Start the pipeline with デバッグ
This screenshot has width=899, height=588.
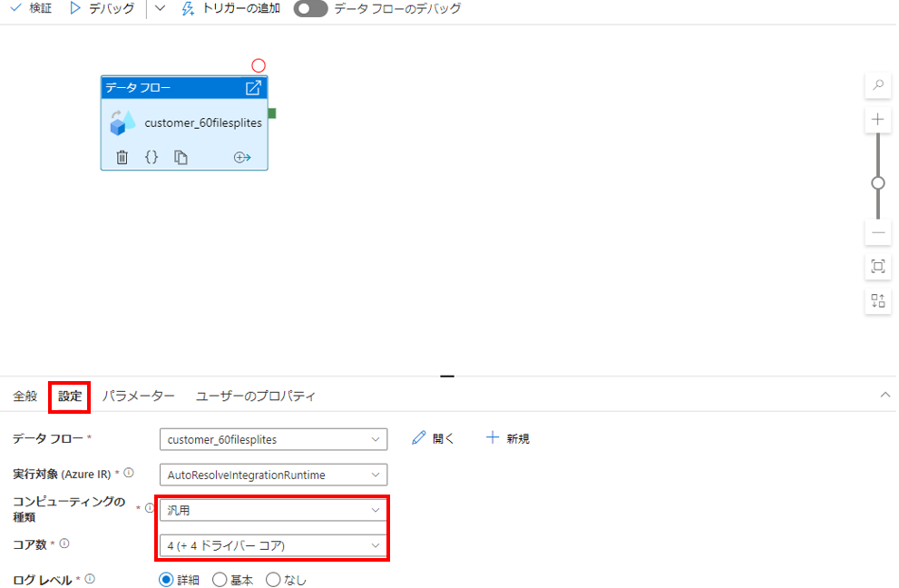coord(102,8)
